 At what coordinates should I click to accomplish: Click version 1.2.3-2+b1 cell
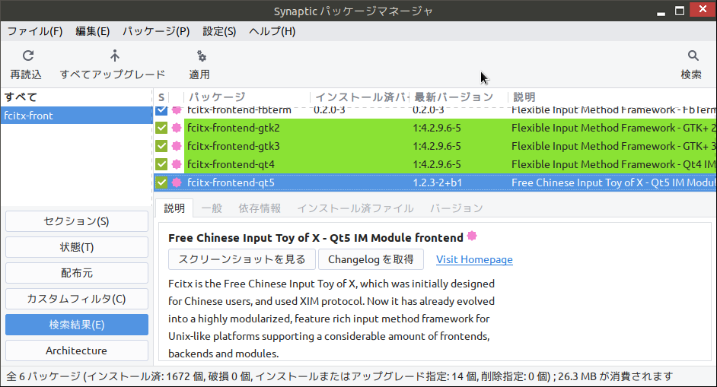(437, 182)
